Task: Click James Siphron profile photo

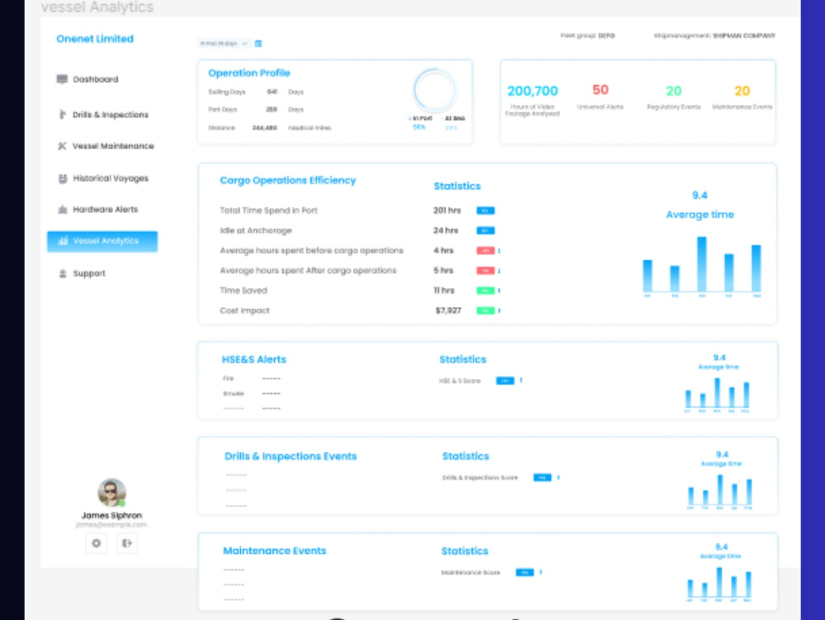Action: point(112,493)
